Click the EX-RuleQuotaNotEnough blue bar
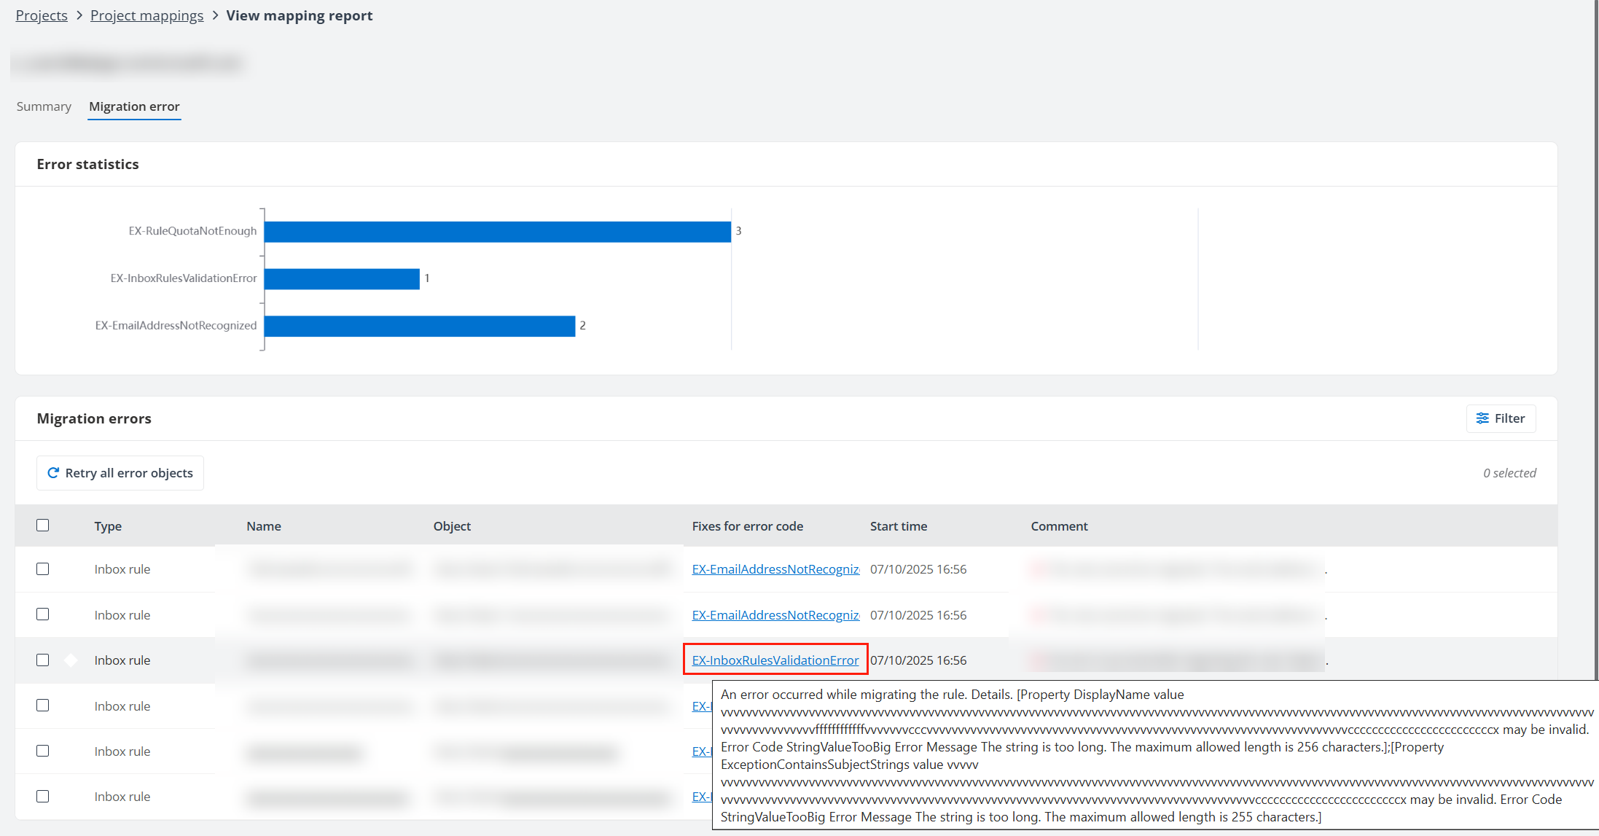This screenshot has width=1599, height=836. [497, 232]
